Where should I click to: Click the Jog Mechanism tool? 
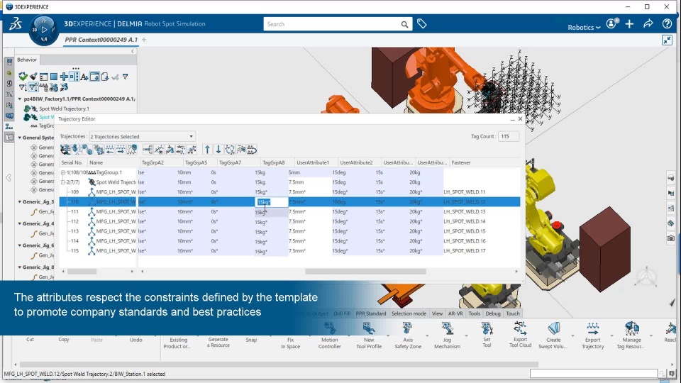click(x=447, y=335)
